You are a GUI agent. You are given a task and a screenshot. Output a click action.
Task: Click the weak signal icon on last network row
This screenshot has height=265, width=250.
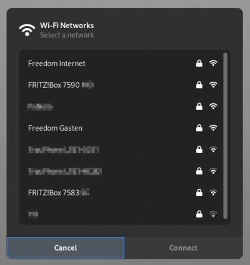213,214
